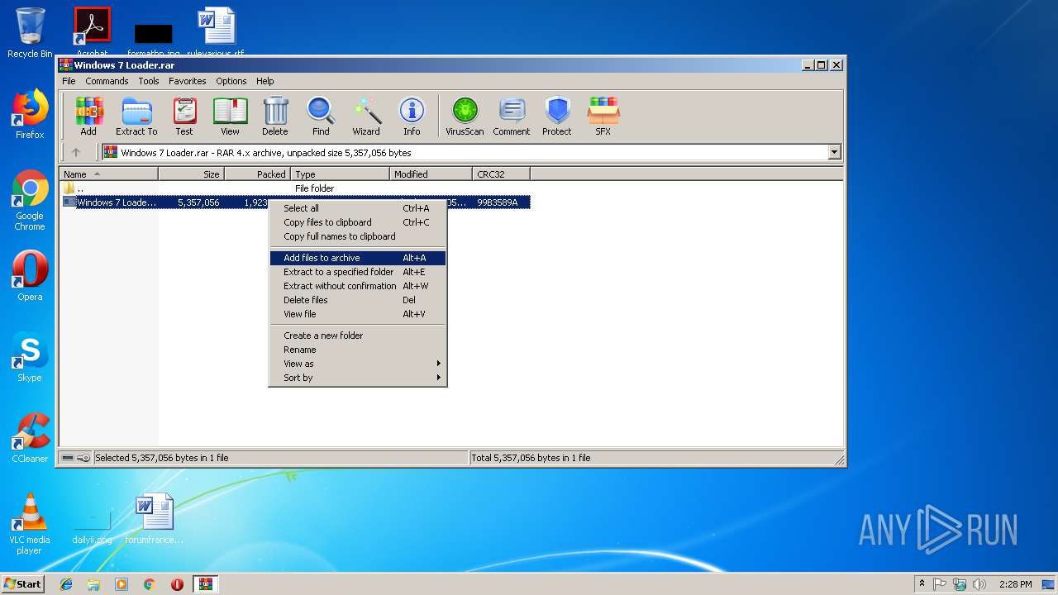Click the Delete trash can icon
Viewport: 1058px width, 595px height.
point(275,117)
